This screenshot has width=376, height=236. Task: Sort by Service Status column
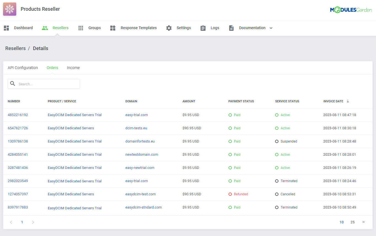(287, 101)
